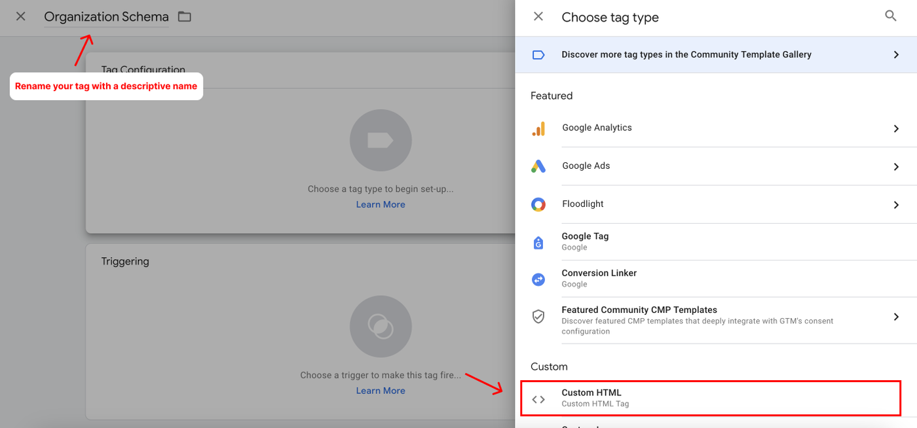917x428 pixels.
Task: Click the Google Tag icon
Action: (538, 242)
